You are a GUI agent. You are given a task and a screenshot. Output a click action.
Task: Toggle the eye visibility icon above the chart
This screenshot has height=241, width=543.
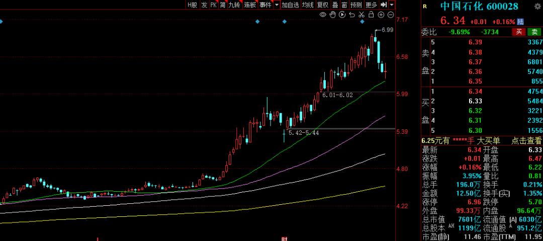point(322,15)
